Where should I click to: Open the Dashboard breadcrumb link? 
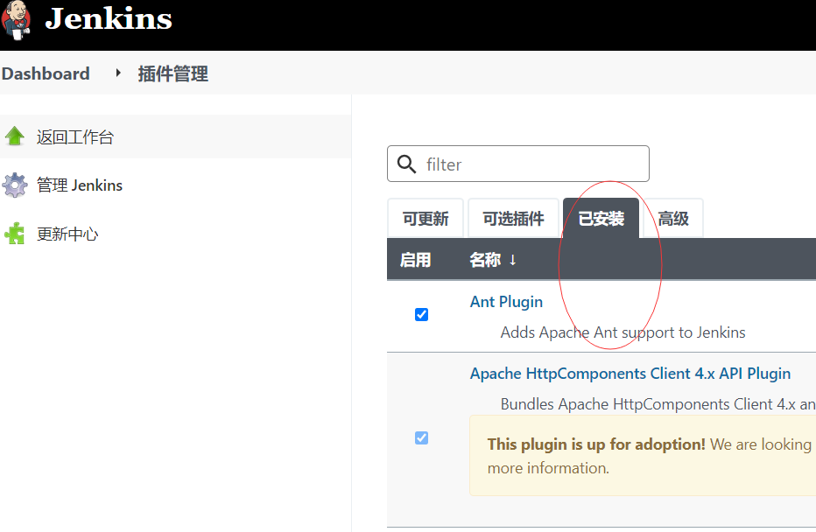click(x=46, y=73)
